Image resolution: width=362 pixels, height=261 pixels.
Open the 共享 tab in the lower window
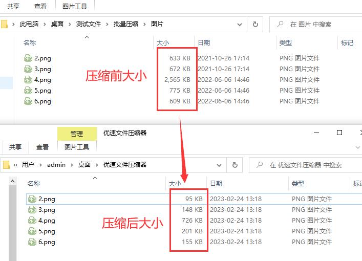15,147
